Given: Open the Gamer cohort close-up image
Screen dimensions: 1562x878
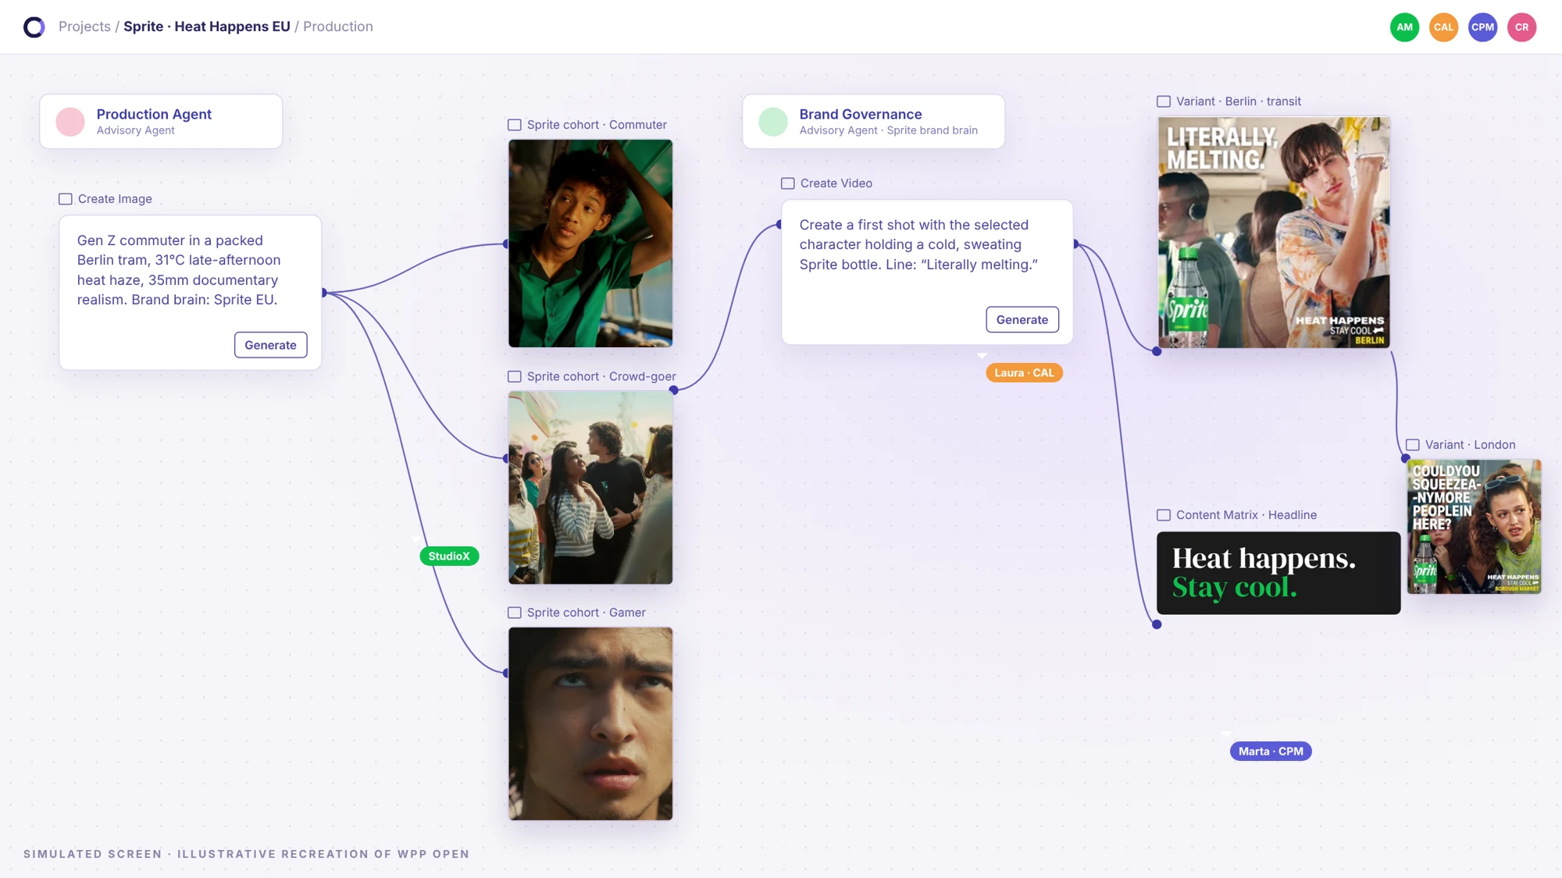Looking at the screenshot, I should tap(590, 723).
